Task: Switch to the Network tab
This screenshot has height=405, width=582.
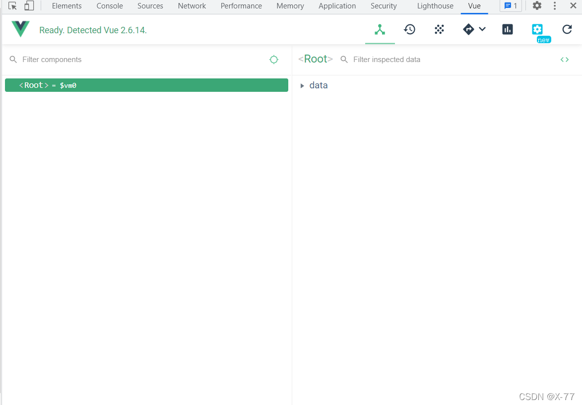Action: click(192, 6)
